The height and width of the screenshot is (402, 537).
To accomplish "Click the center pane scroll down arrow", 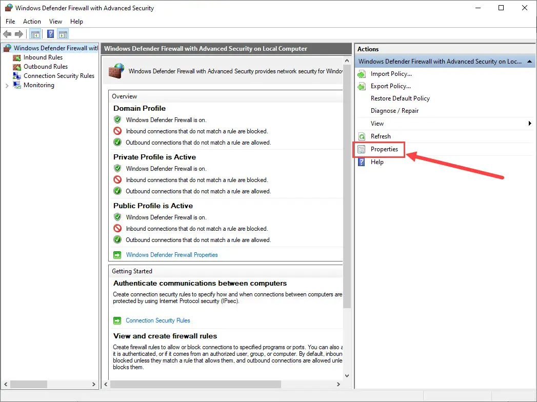I will (347, 375).
